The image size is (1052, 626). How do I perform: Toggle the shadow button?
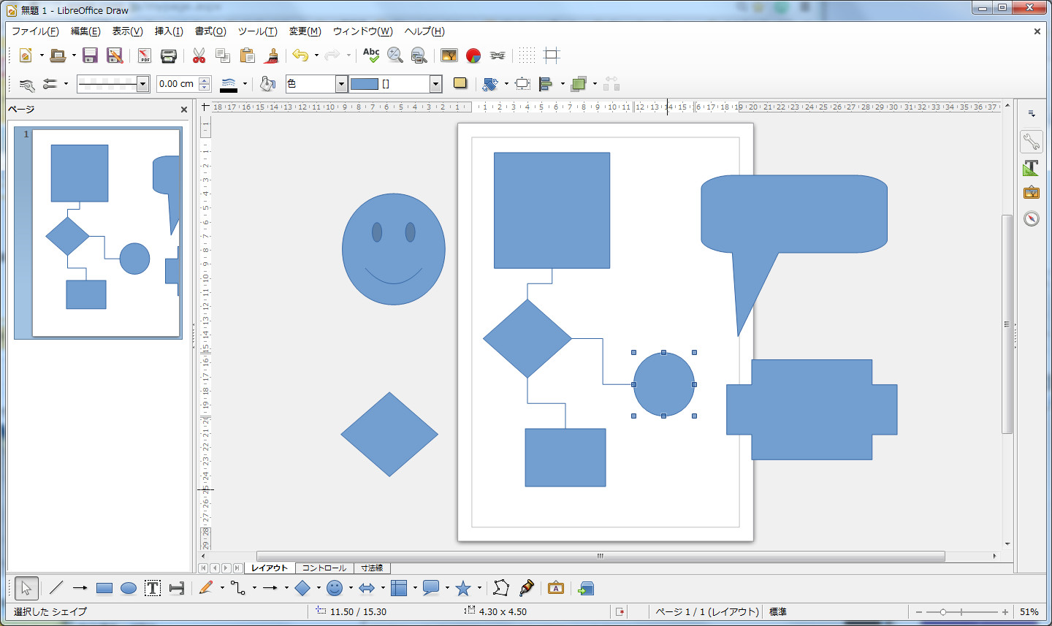pos(460,83)
